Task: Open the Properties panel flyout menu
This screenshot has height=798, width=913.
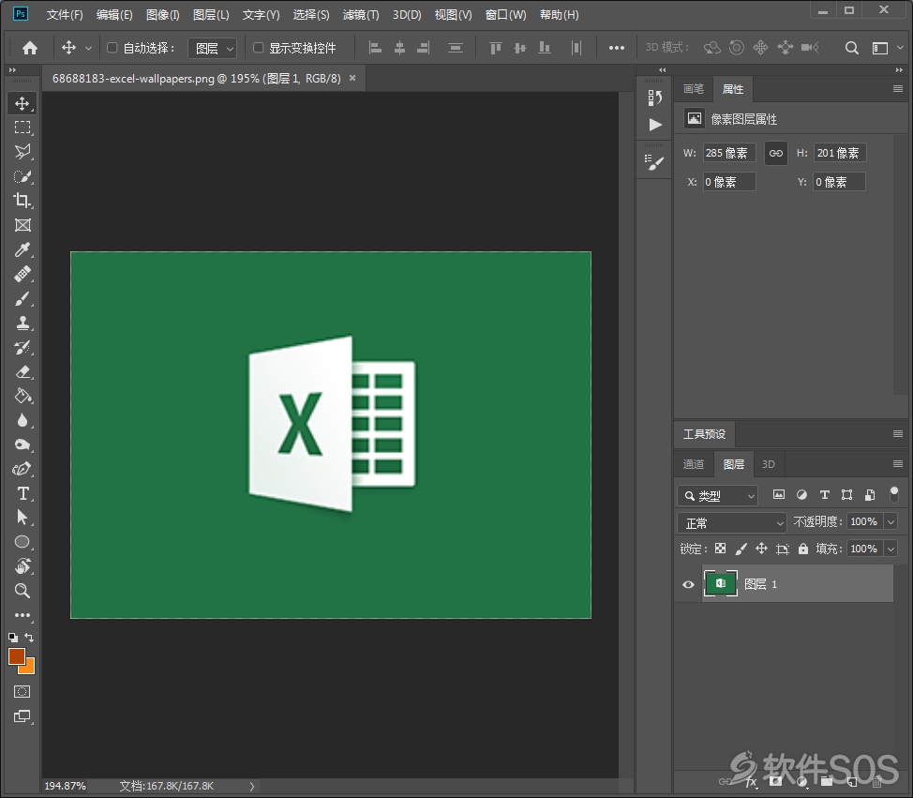Action: point(897,88)
